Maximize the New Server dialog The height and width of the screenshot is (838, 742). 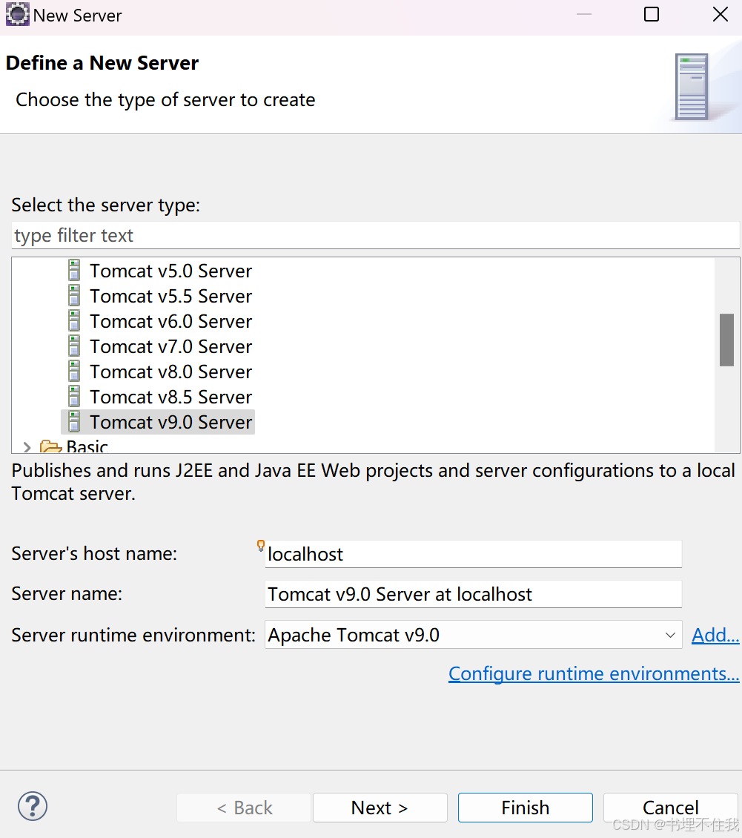[651, 14]
